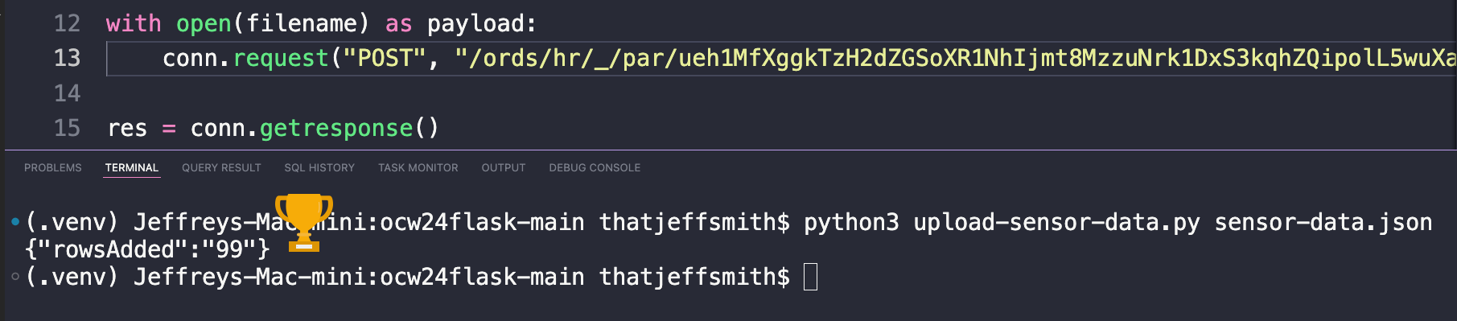This screenshot has width=1457, height=321.
Task: Open the SQL HISTORY tab
Action: click(319, 167)
